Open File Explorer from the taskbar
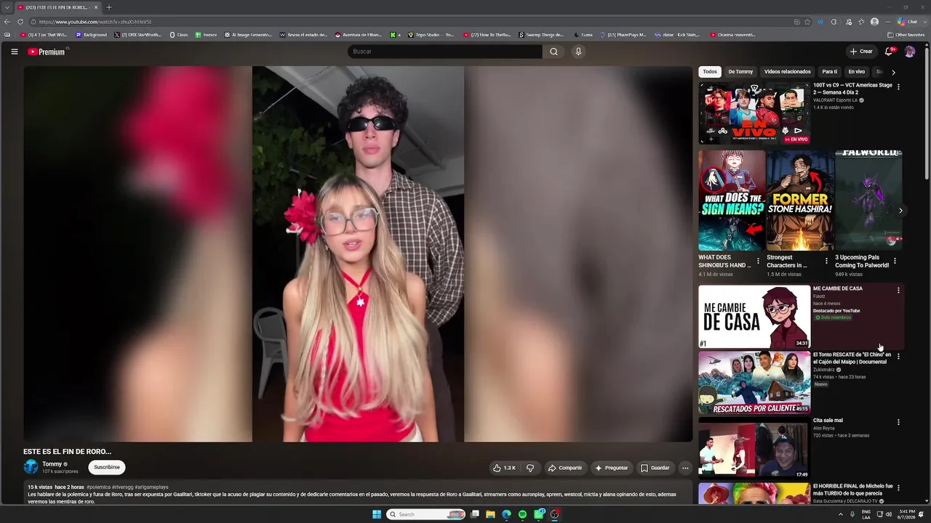The height and width of the screenshot is (523, 931). (x=490, y=514)
